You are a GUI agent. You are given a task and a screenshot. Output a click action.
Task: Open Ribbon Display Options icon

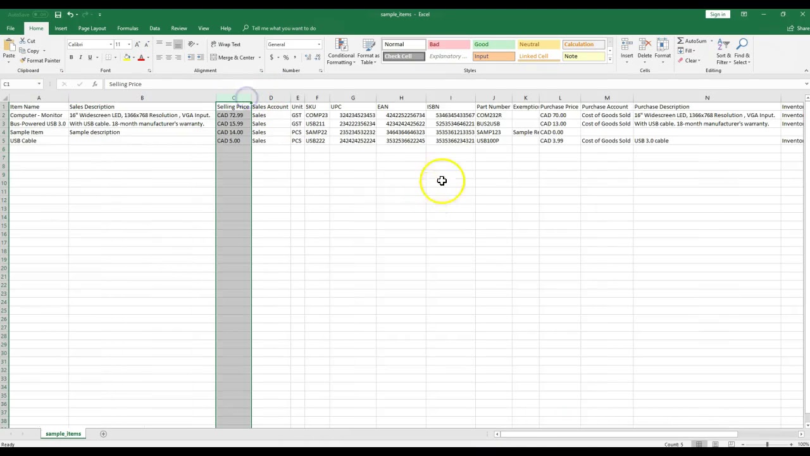[744, 14]
